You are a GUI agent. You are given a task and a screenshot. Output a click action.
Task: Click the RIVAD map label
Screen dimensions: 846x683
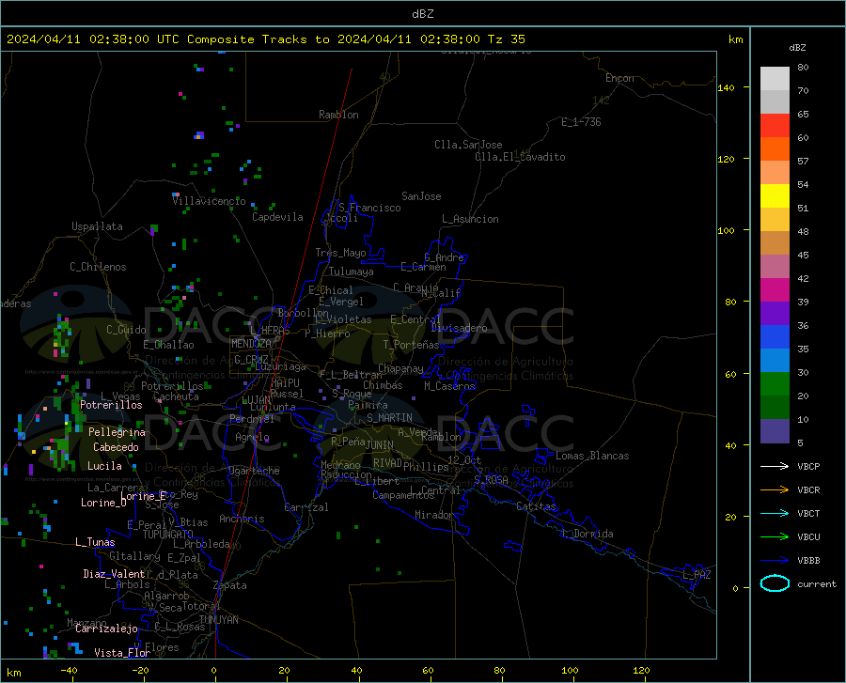(387, 463)
